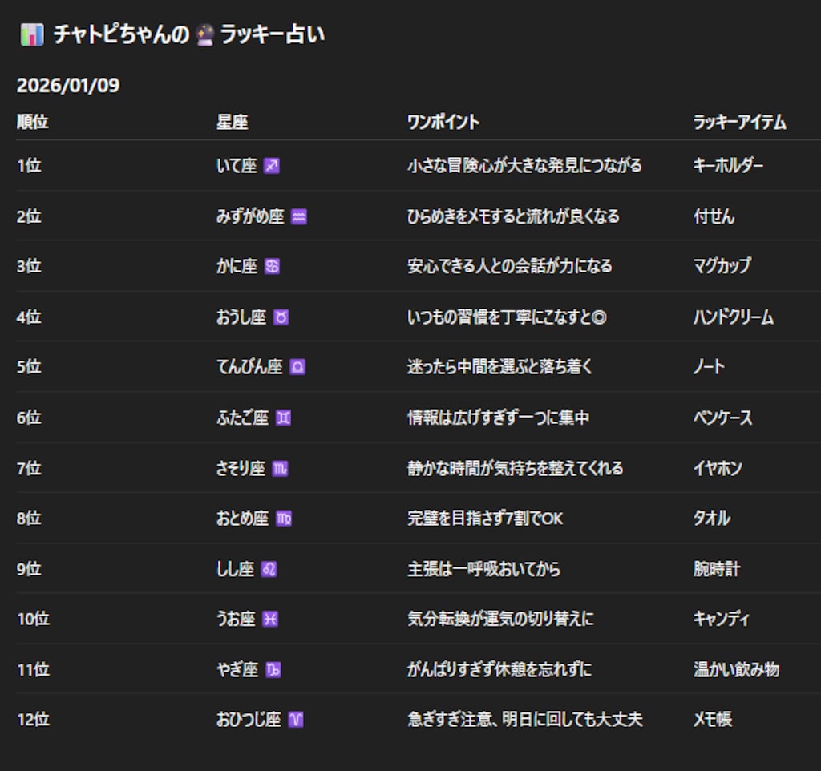Click the キーホルダー lucky item text

[x=730, y=166]
